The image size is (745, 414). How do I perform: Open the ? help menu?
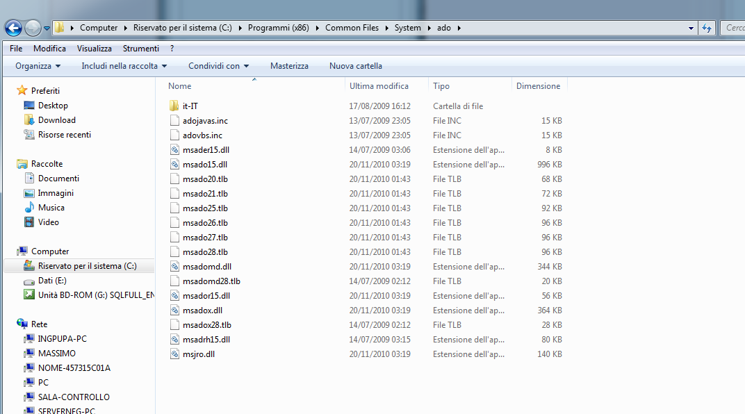pos(172,49)
